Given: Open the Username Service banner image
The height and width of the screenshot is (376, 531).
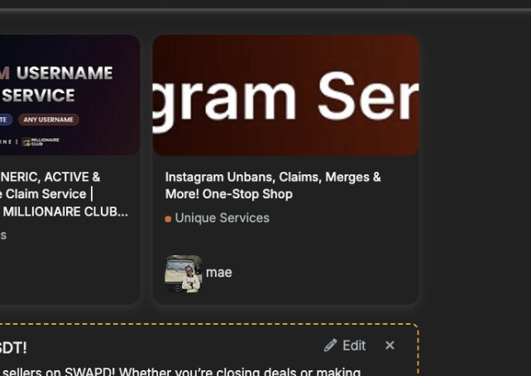Looking at the screenshot, I should [x=69, y=95].
